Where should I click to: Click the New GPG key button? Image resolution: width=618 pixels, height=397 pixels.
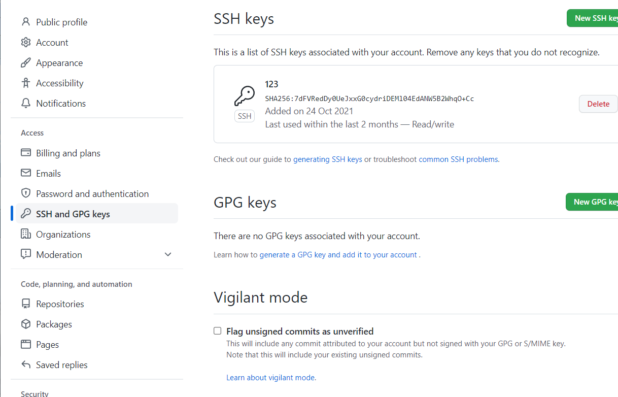pos(592,202)
